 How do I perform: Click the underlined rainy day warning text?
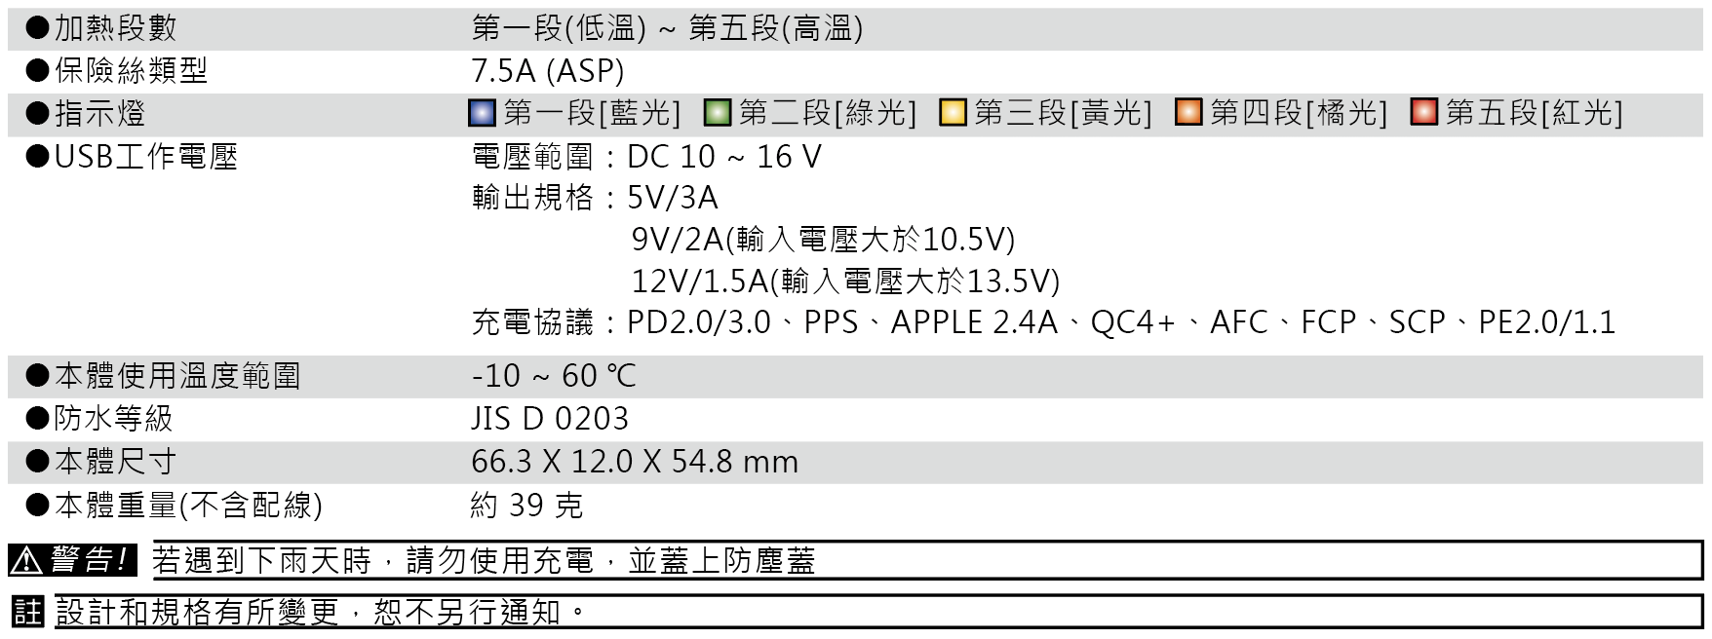484,561
